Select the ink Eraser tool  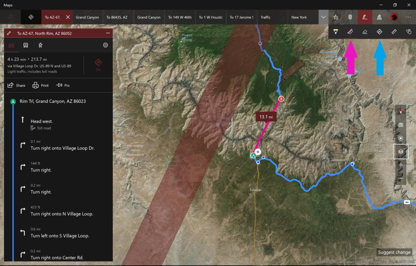tap(365, 32)
